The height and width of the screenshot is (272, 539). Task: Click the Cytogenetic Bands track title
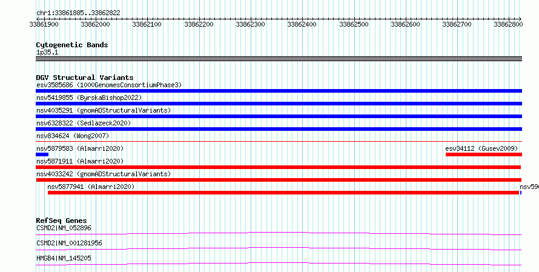[x=72, y=45]
